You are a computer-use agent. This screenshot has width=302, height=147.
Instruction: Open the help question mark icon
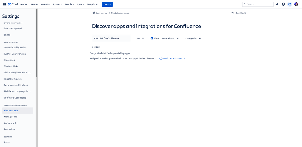[x=283, y=4]
